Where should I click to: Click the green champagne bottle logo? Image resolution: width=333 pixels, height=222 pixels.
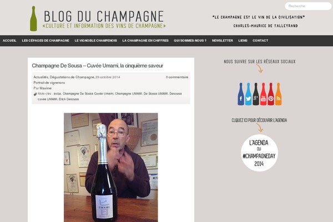[x=33, y=18]
